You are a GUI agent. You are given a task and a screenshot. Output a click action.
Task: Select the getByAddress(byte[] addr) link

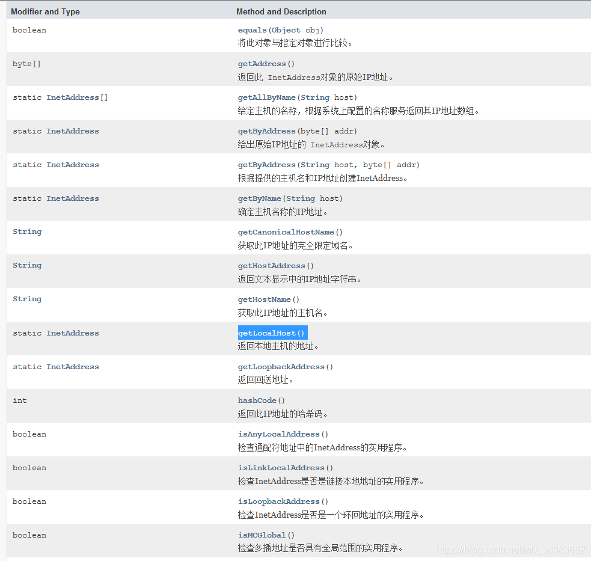266,130
